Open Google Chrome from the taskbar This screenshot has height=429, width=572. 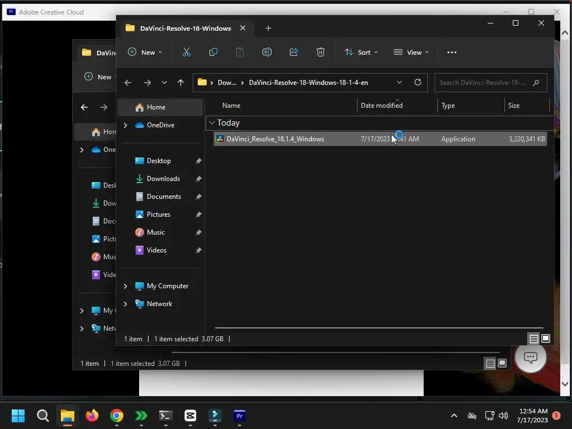[117, 416]
